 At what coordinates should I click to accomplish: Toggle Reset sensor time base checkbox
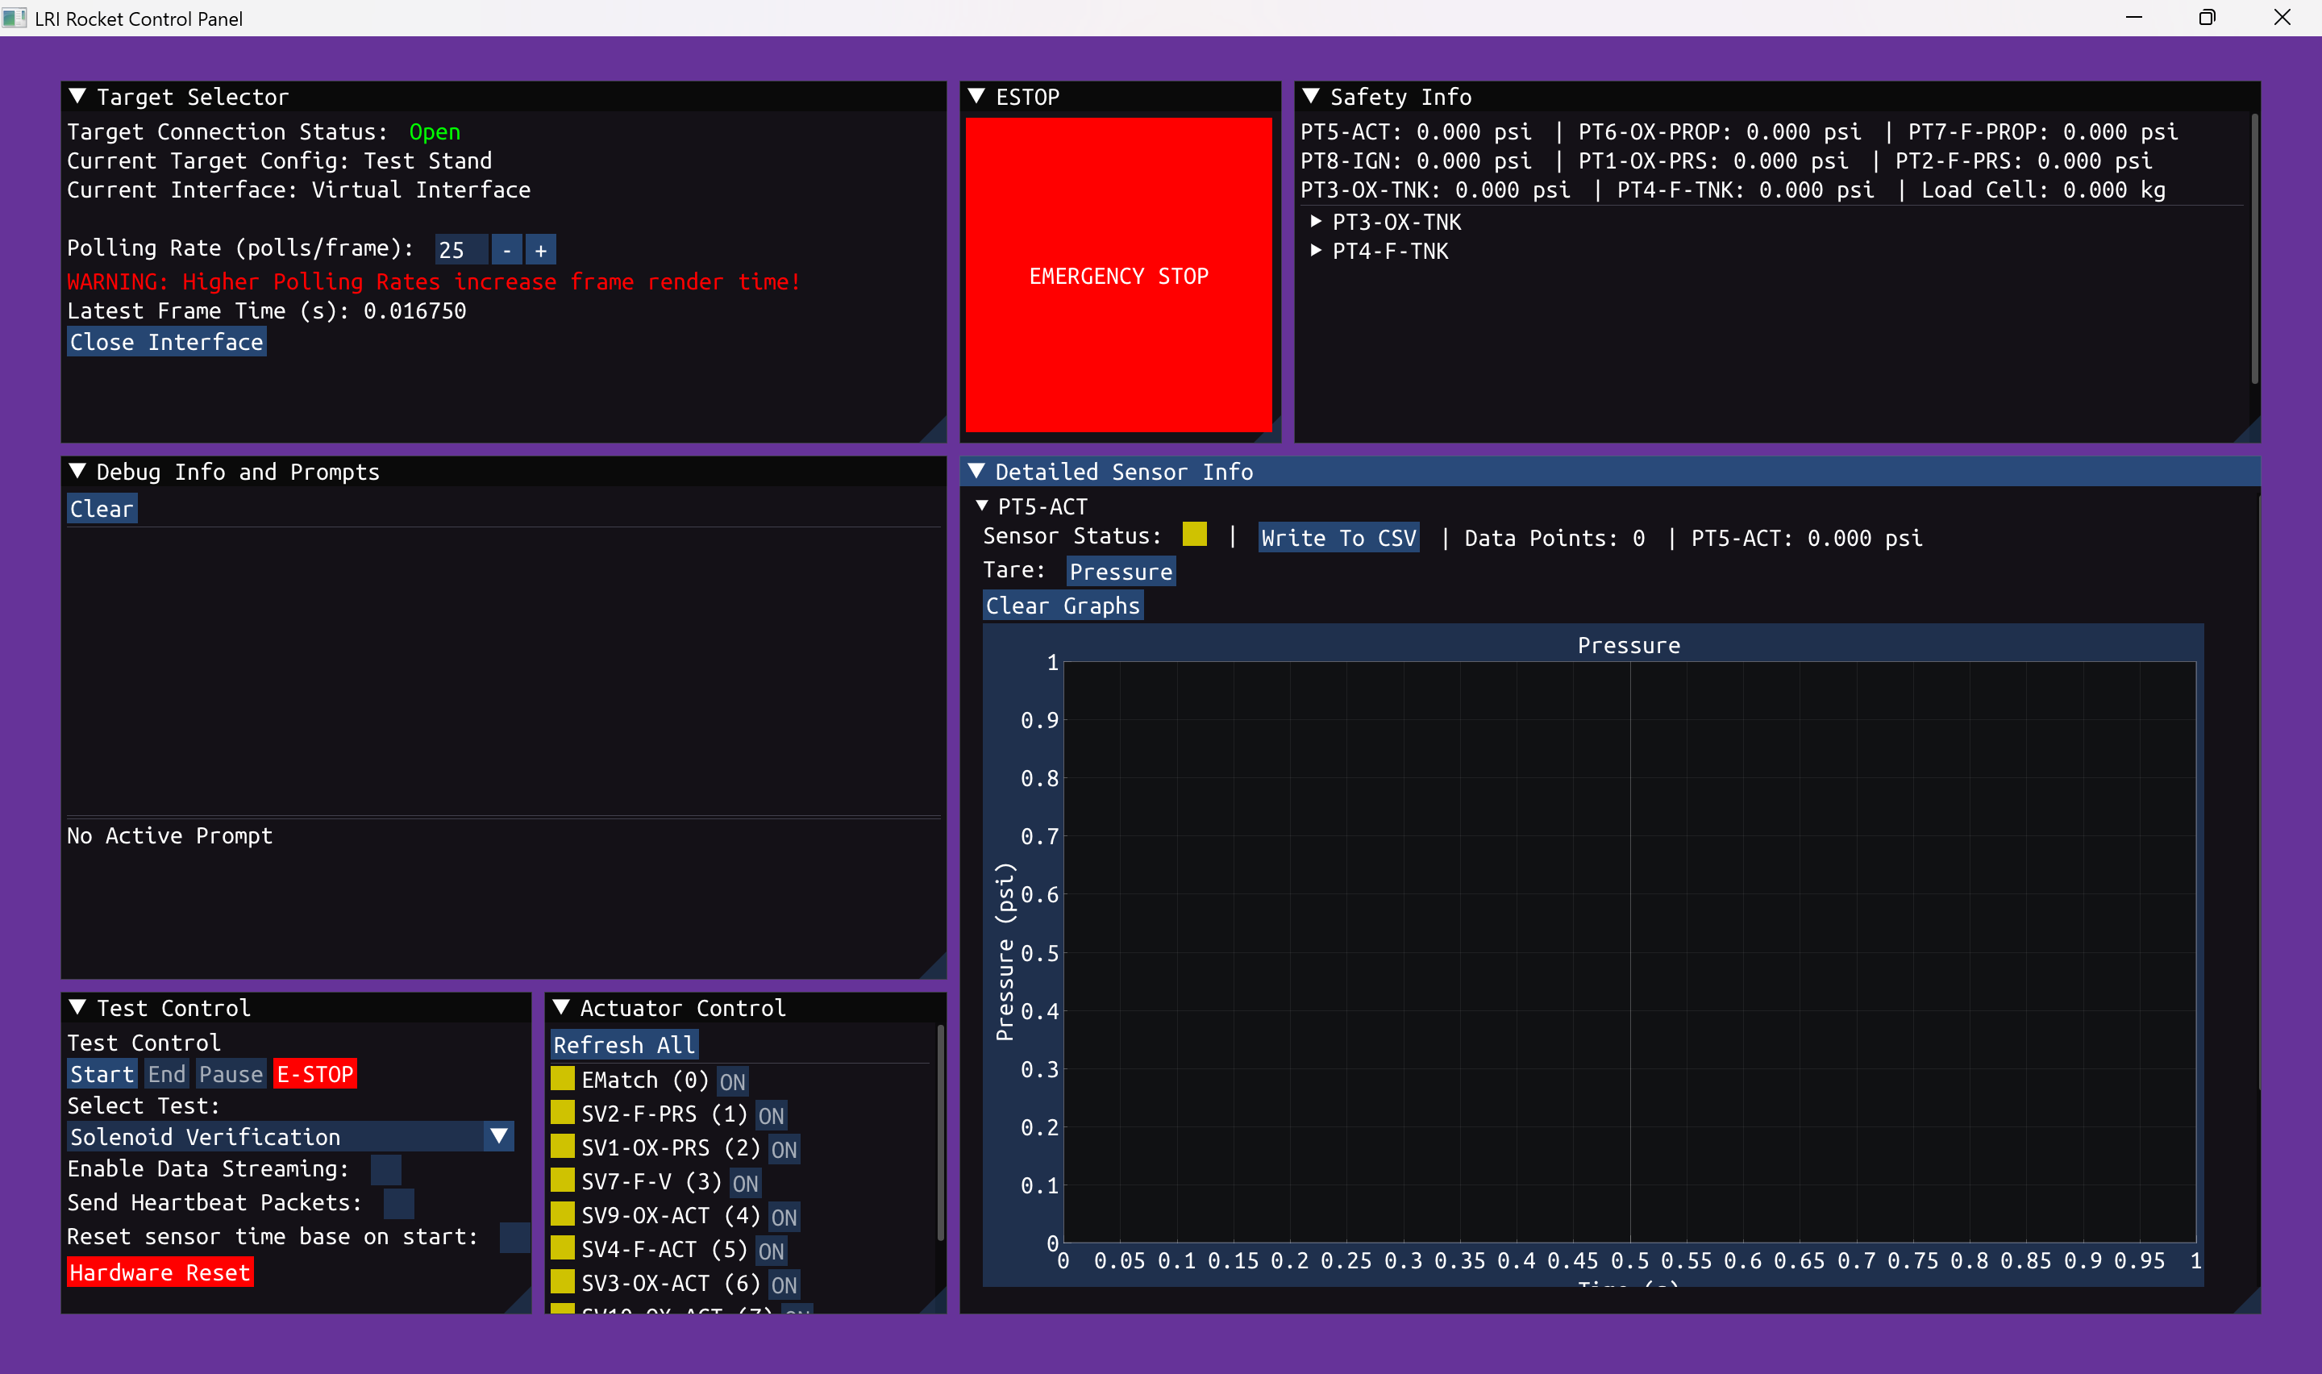514,1237
